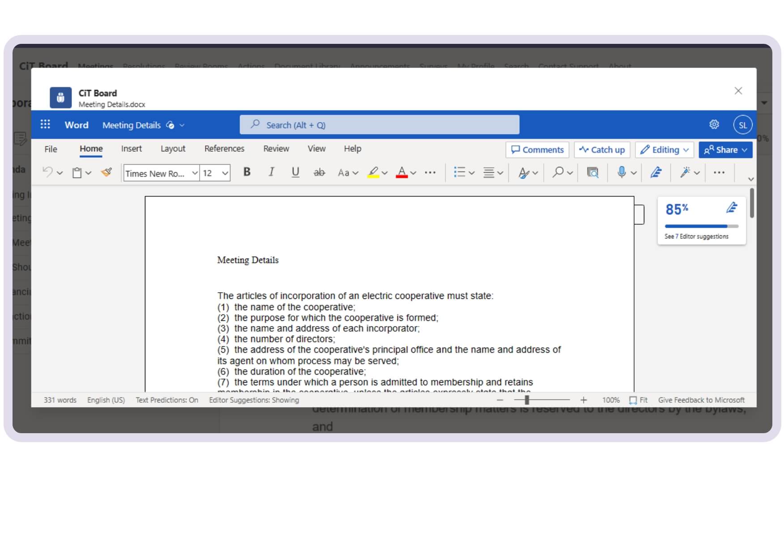
Task: Apply italic formatting
Action: click(271, 172)
